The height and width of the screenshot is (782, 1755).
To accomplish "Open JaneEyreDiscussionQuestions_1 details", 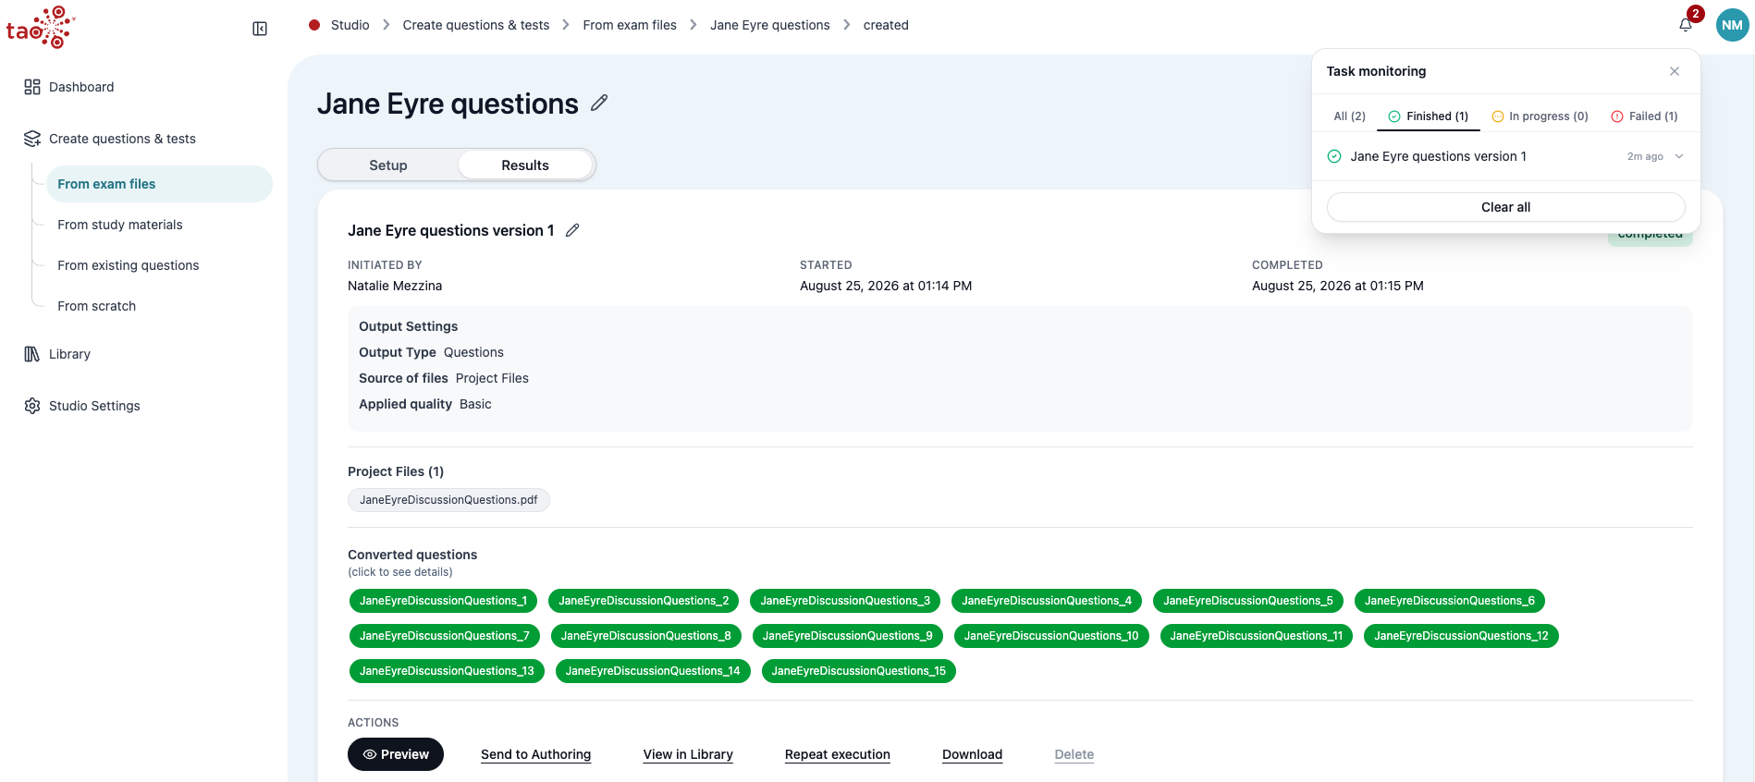I will pos(443,601).
